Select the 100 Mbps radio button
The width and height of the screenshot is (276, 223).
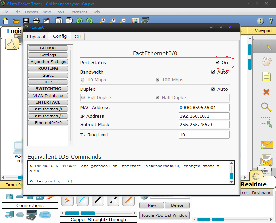(x=157, y=80)
